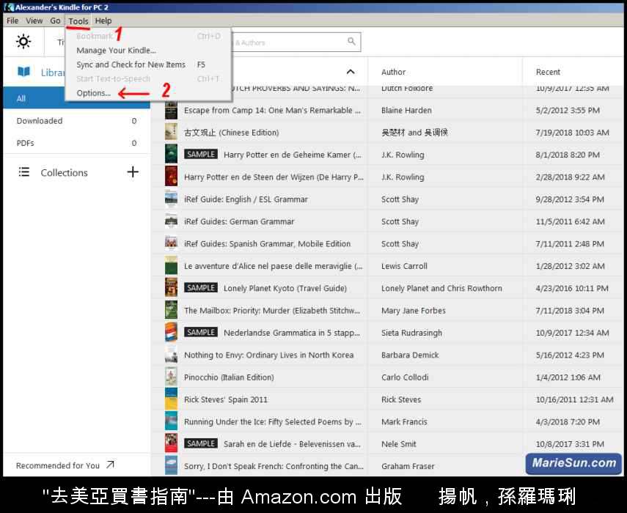
Task: Open 古文观止 (Chinese Edition) title
Action: (231, 133)
